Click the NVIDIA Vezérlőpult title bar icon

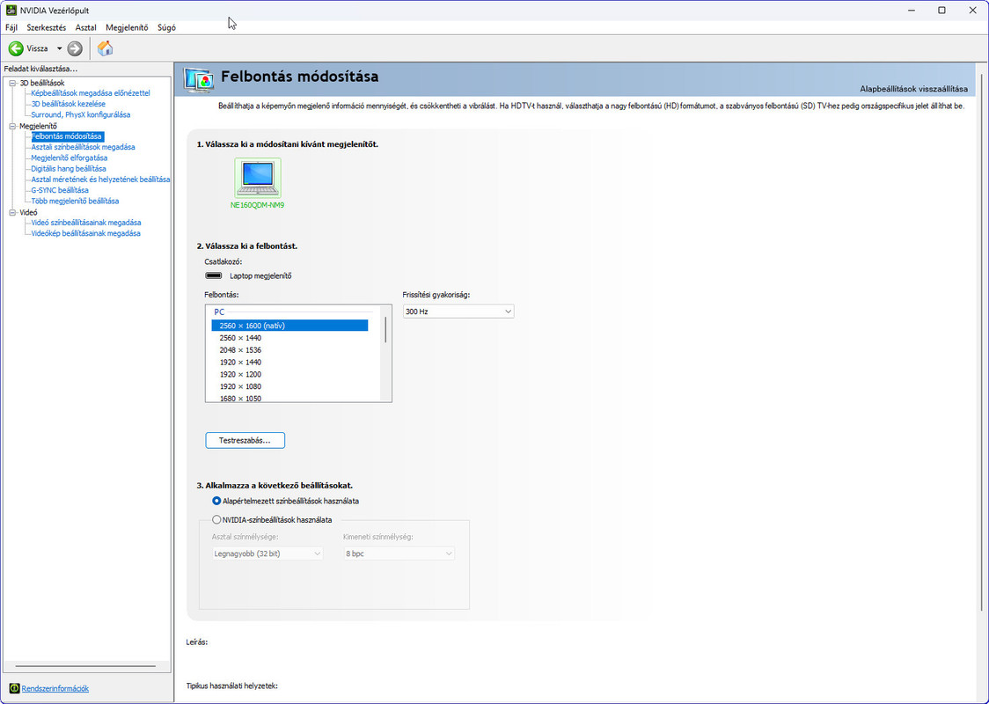tap(11, 10)
